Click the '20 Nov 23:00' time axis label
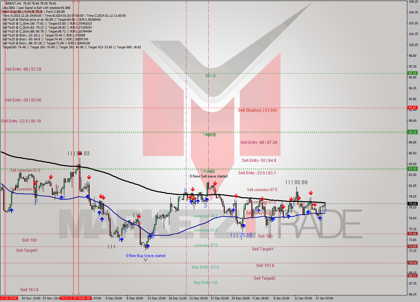 [31, 298]
